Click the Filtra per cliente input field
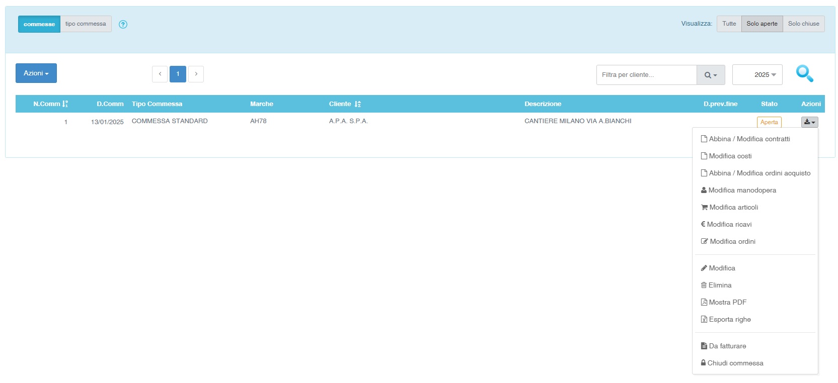Viewport: 838px width, 383px height. [x=646, y=75]
